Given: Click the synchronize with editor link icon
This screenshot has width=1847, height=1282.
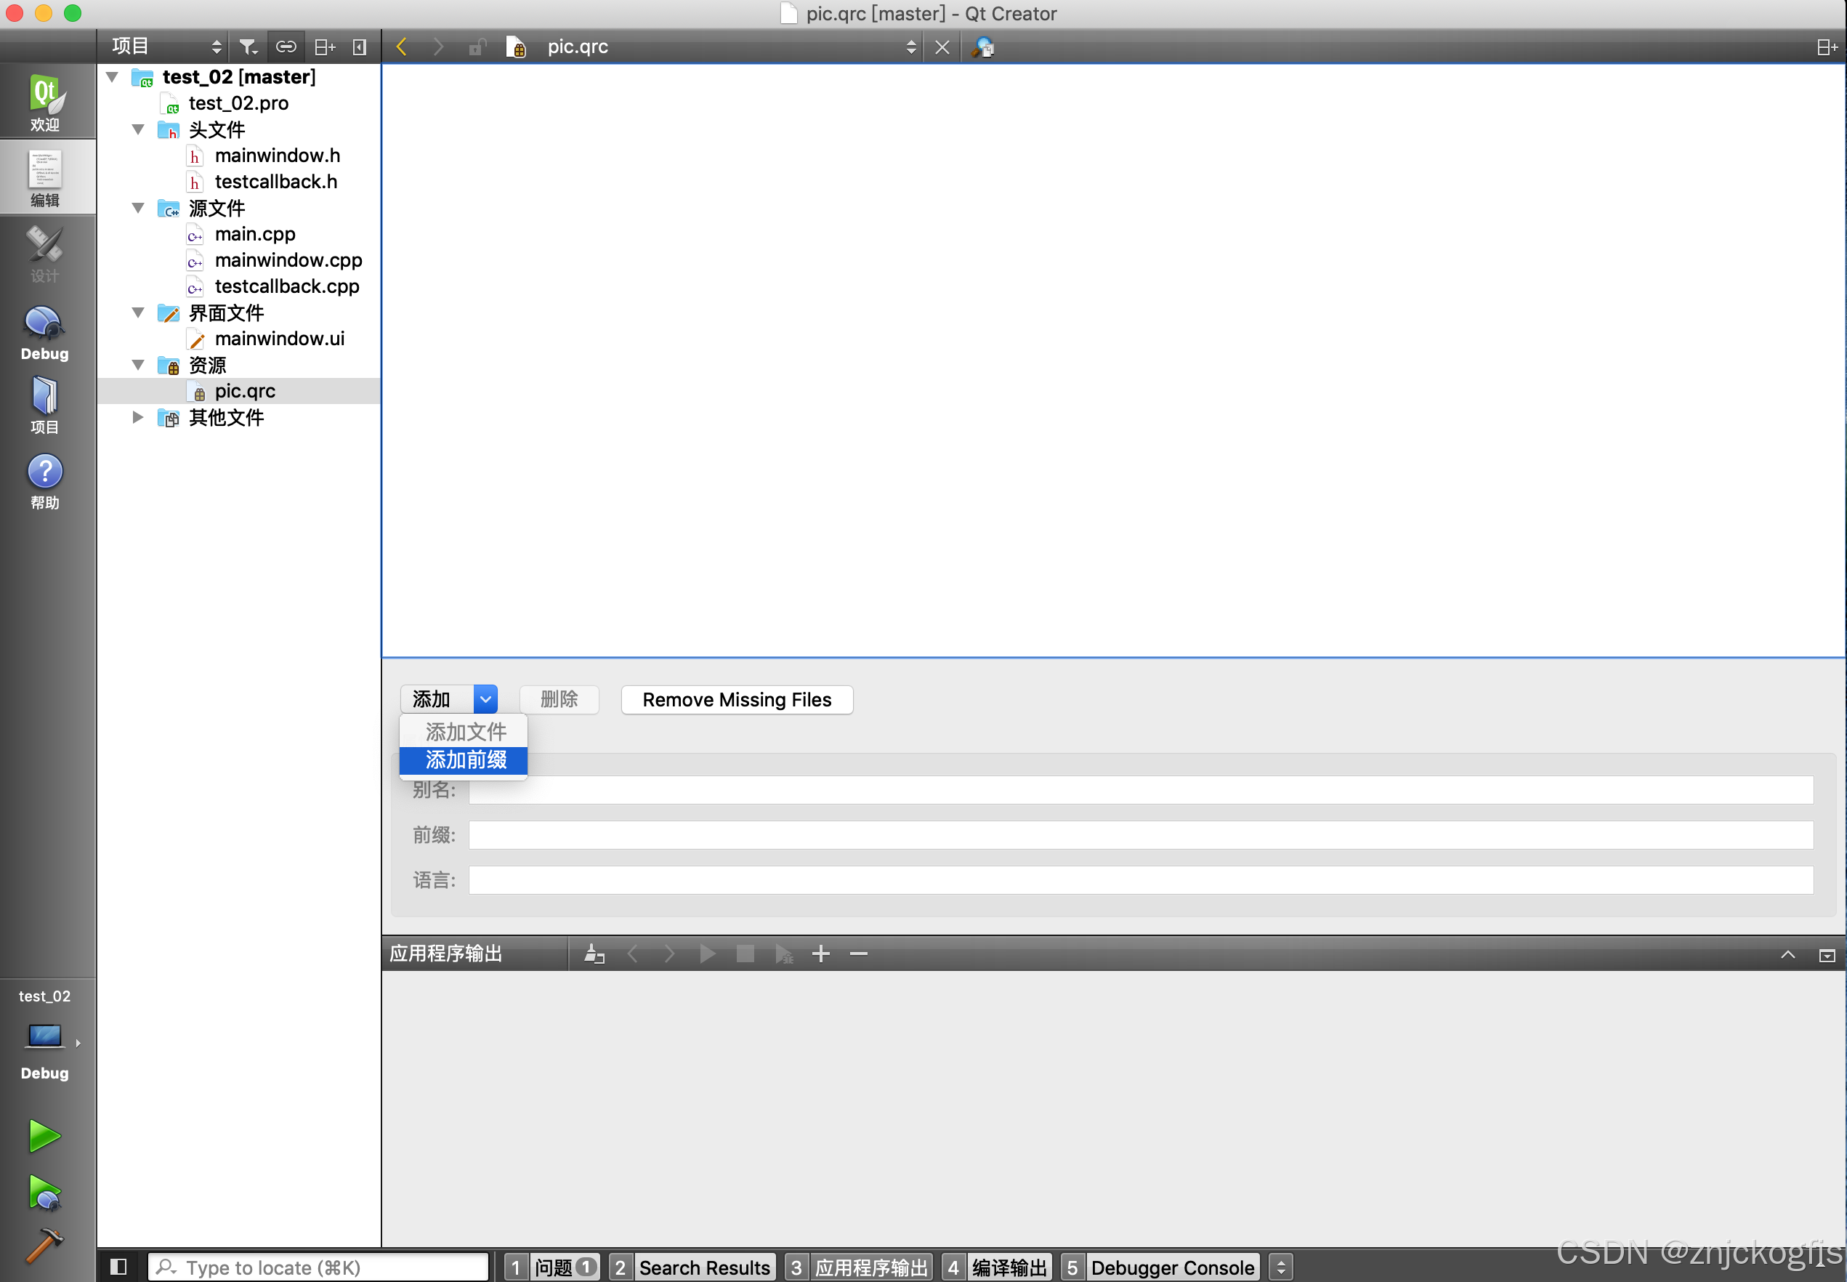Looking at the screenshot, I should coord(286,47).
